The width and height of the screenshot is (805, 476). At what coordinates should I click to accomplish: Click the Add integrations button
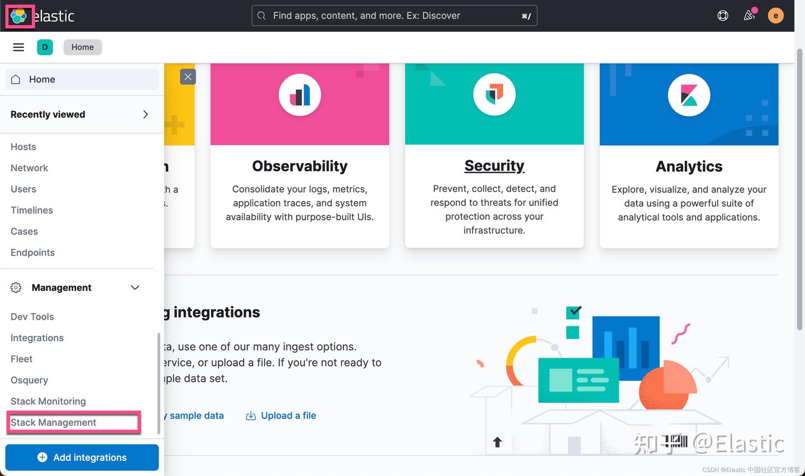(82, 457)
